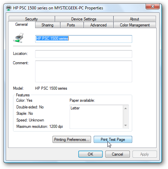Dismiss dialog with Cancel button
The image size is (168, 169).
point(117,154)
